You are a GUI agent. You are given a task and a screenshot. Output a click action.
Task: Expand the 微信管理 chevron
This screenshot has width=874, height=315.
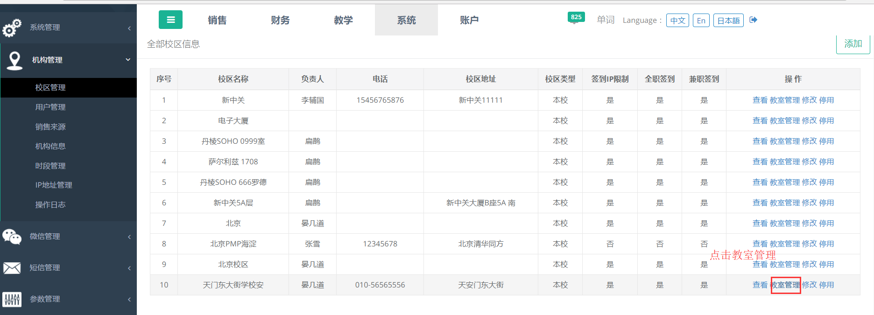[x=129, y=237]
